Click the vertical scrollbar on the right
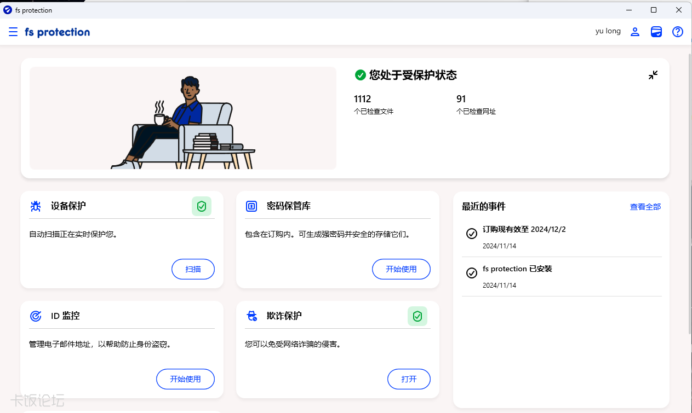692x413 pixels. coord(689,193)
